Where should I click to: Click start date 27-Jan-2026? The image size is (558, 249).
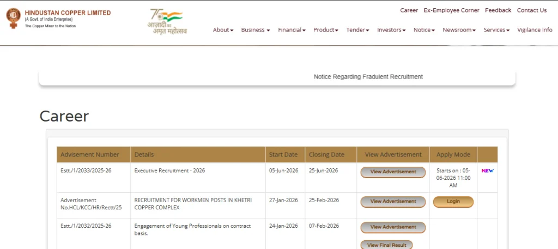coord(283,201)
